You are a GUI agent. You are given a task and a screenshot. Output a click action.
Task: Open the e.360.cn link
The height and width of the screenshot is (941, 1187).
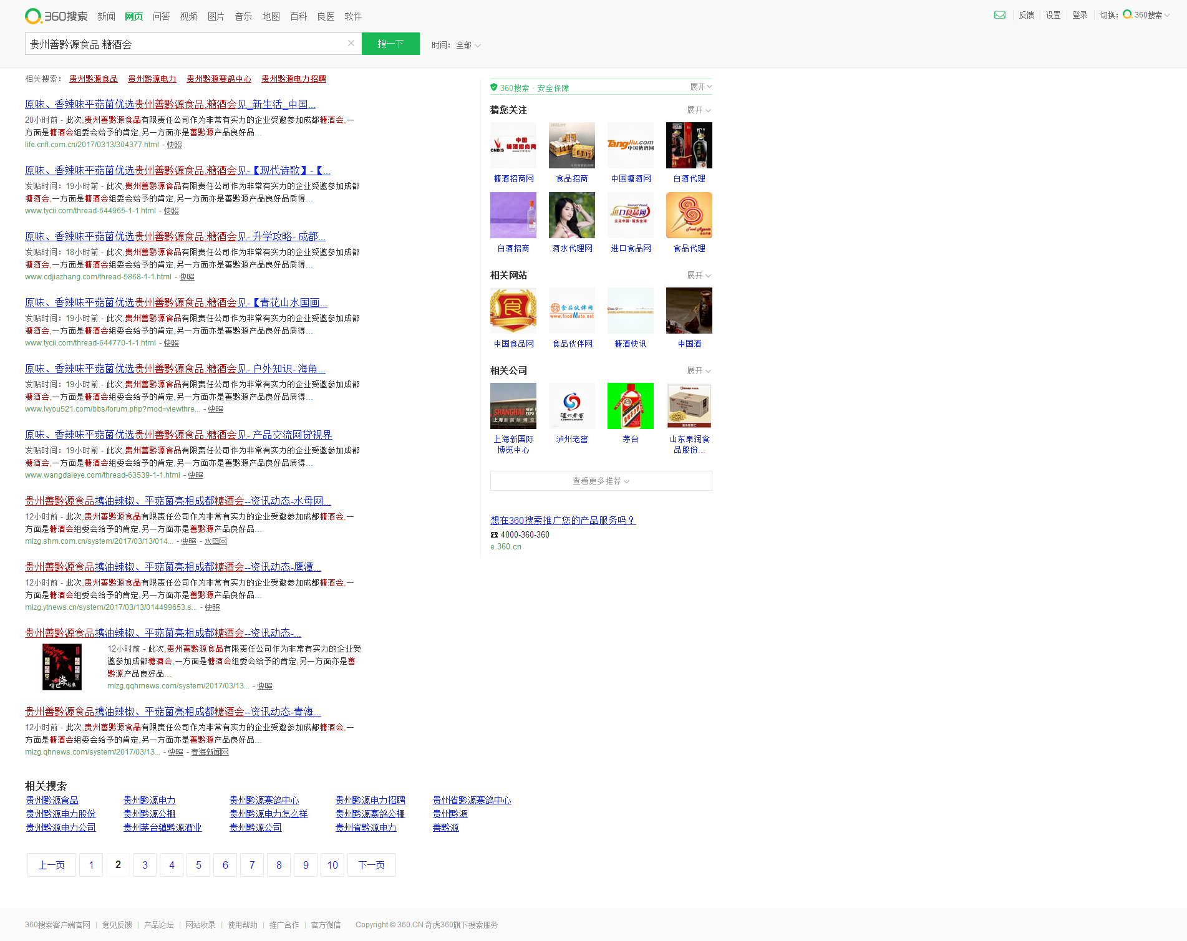[506, 547]
